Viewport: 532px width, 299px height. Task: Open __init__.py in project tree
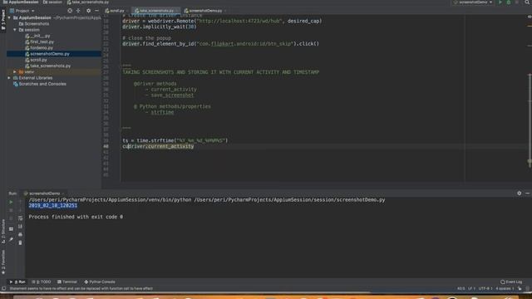[37, 36]
